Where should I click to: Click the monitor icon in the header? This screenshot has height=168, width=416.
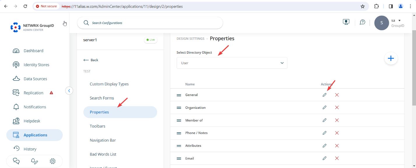click(x=346, y=21)
